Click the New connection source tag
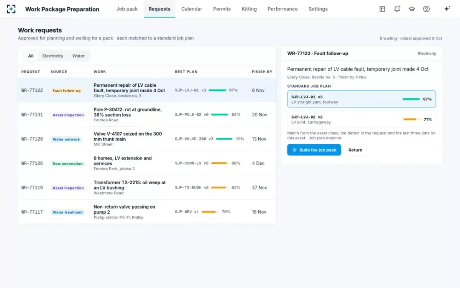Viewport: 460px width, 288px height. pyautogui.click(x=67, y=164)
